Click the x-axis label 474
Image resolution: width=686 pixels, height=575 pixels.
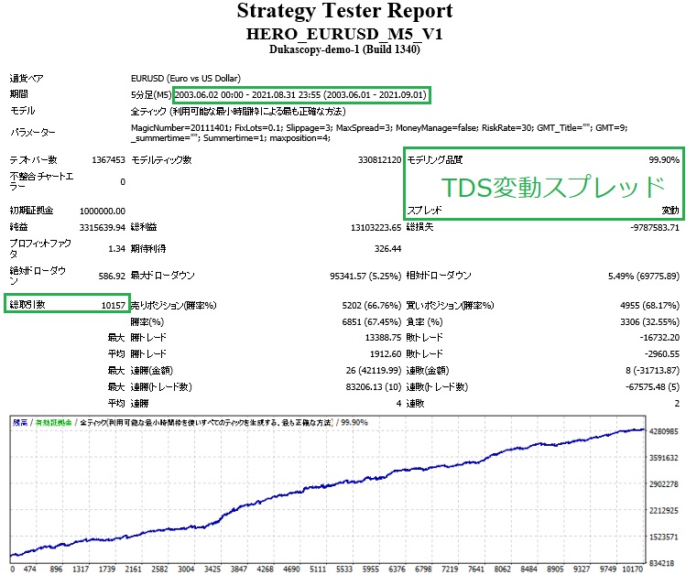[29, 570]
